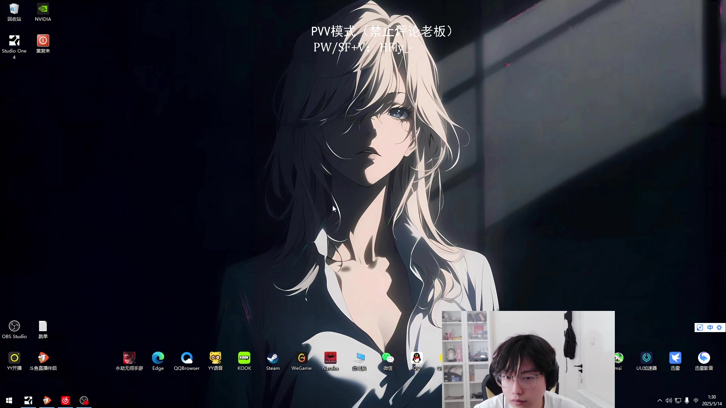Launch 永劫无间手游 desktop shortcut
Image resolution: width=726 pixels, height=408 pixels.
129,361
